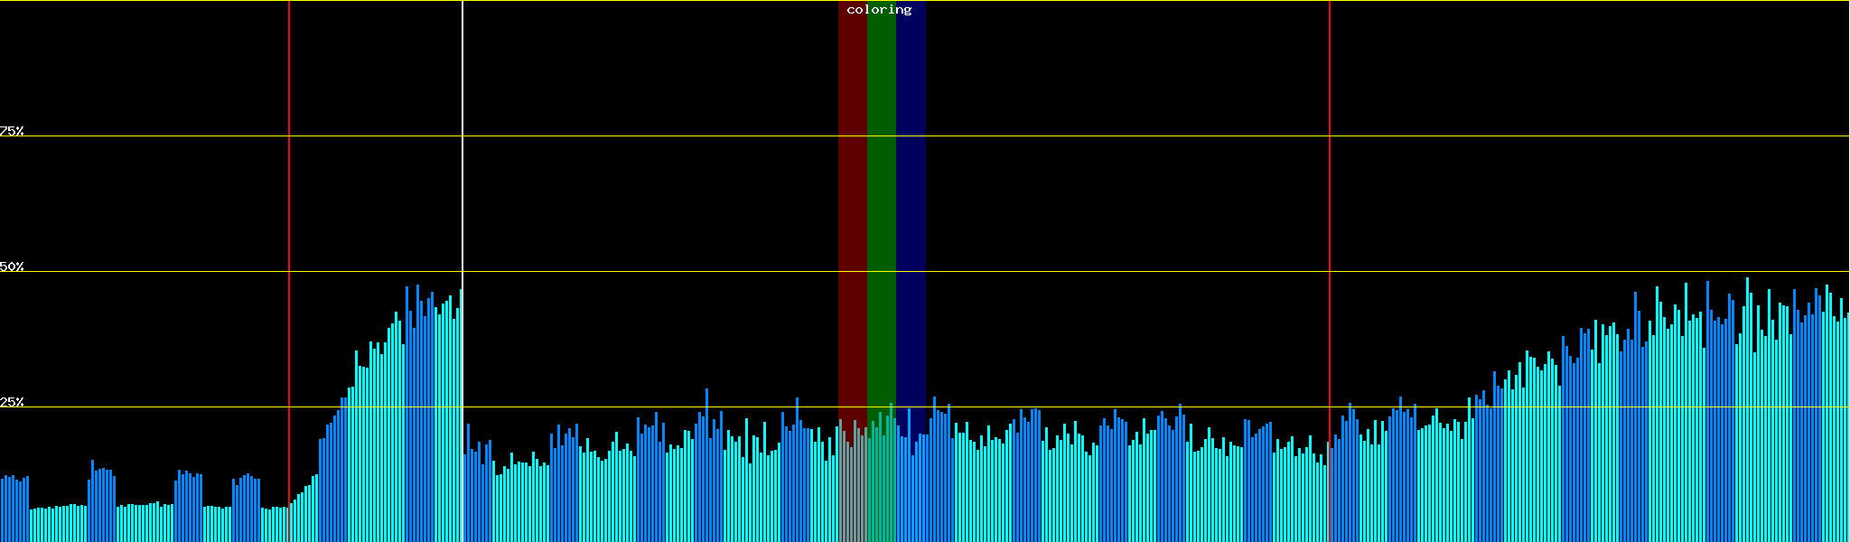Click the tall bar just left of the white marker
The image size is (1850, 542).
(x=460, y=416)
